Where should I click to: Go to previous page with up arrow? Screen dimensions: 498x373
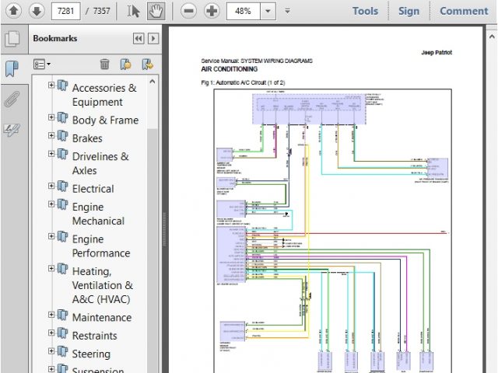(13, 11)
